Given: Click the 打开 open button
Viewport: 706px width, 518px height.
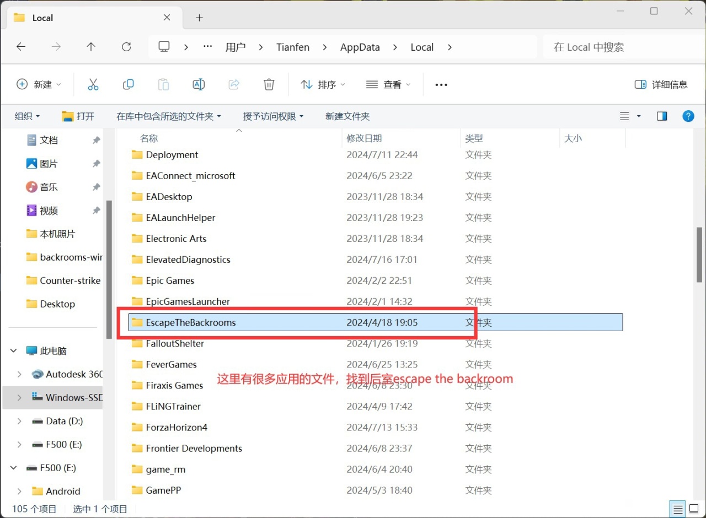Looking at the screenshot, I should (78, 116).
